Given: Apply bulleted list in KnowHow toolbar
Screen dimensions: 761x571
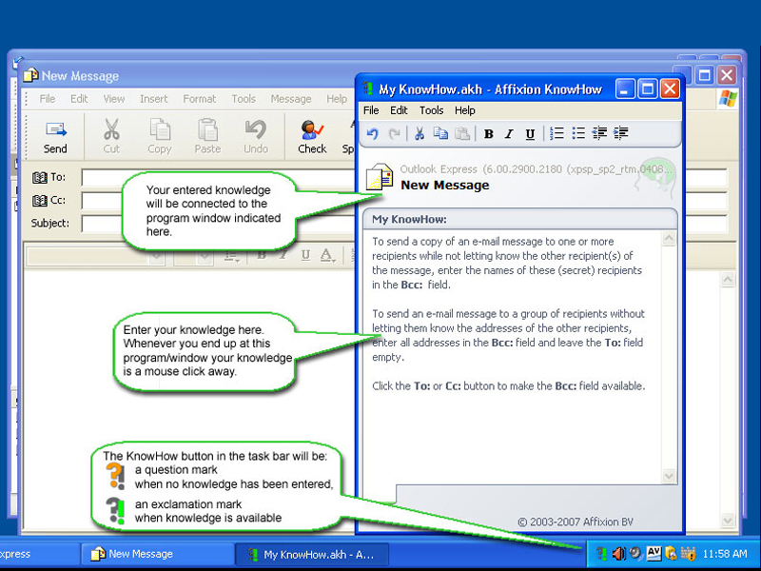Looking at the screenshot, I should 578,133.
